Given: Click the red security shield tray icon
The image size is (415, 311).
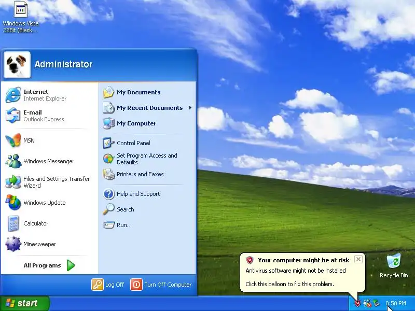Looking at the screenshot, I should (358, 303).
